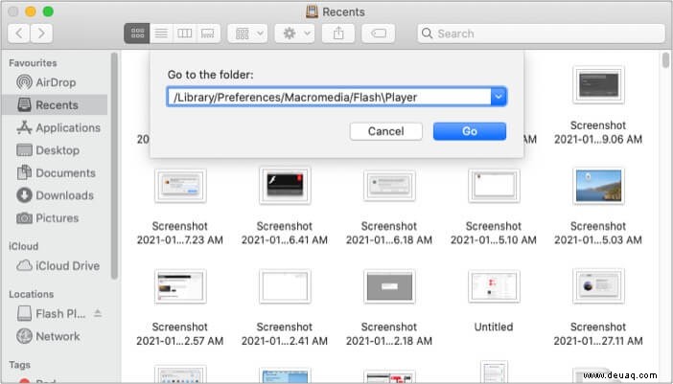Switch to icon view
The width and height of the screenshot is (673, 384).
point(137,34)
